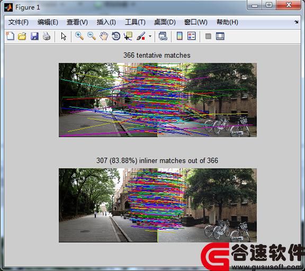
Task: Click Hide Plot Tools icon
Action: tap(208, 36)
